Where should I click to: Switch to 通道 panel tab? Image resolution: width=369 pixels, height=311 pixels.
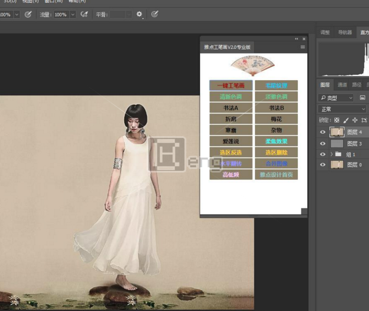pos(342,85)
